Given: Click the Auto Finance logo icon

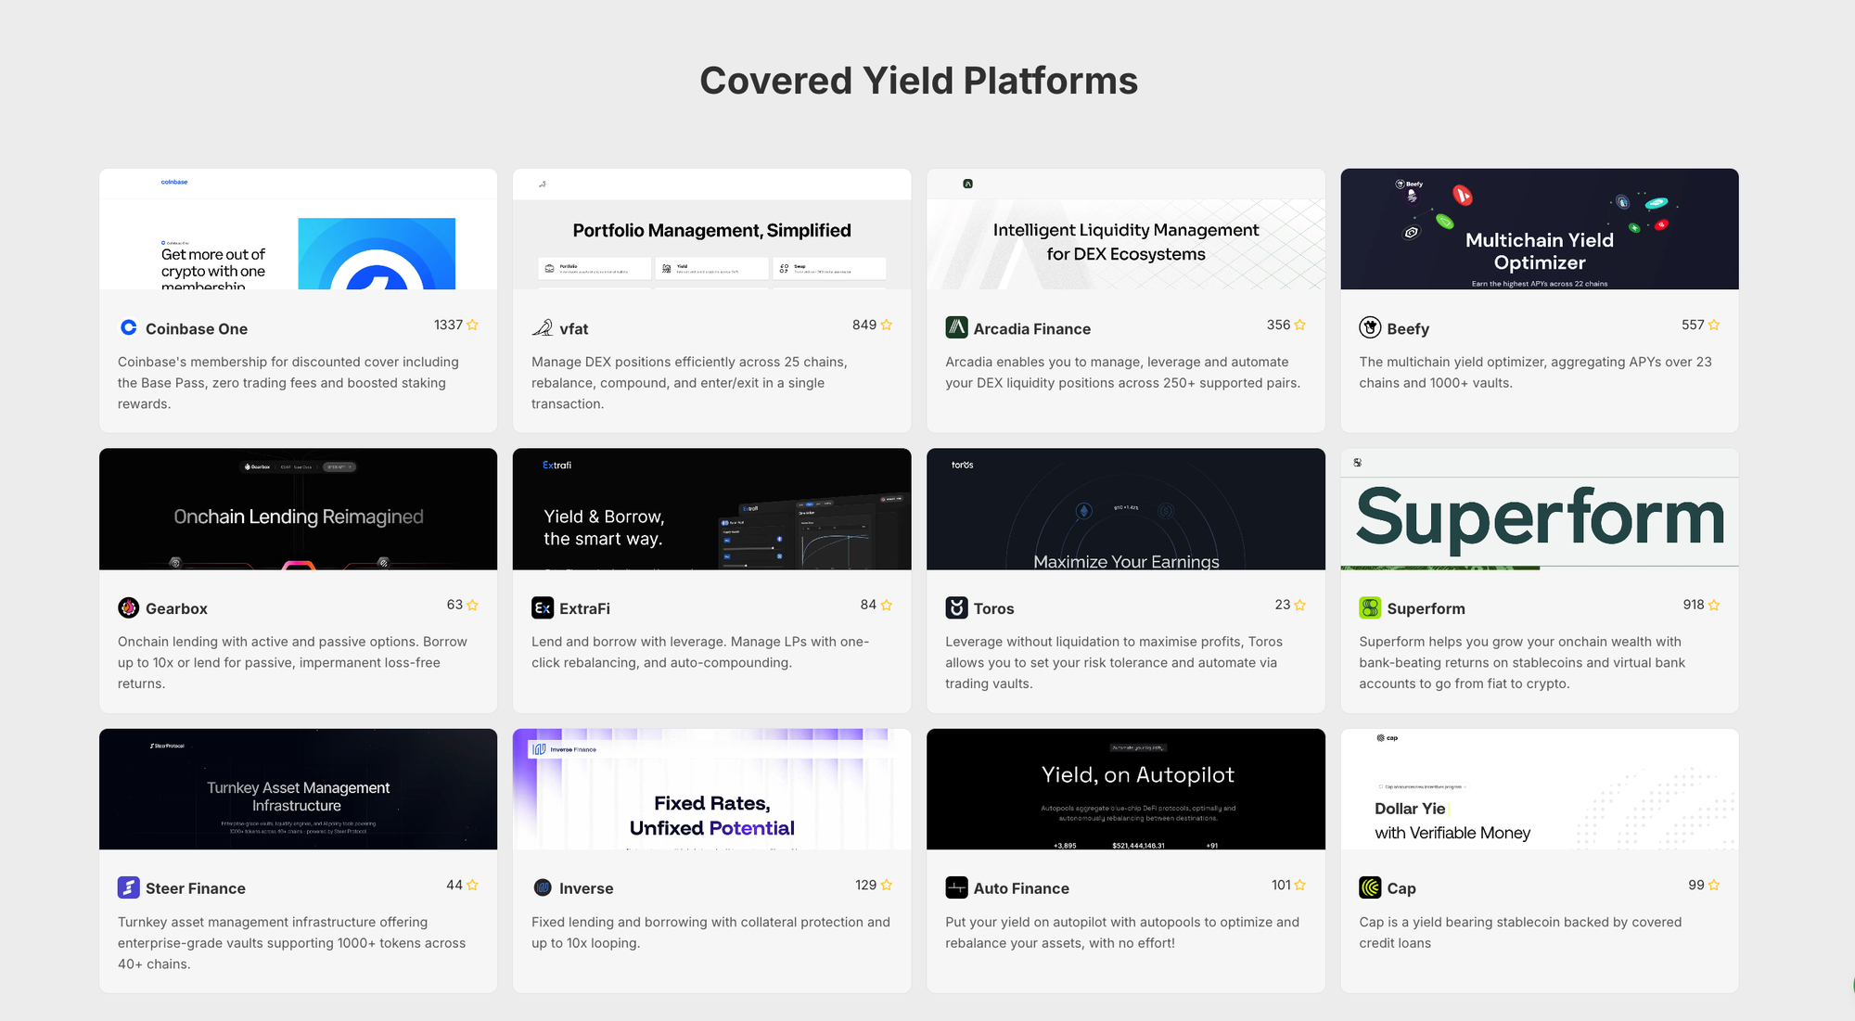Looking at the screenshot, I should coord(956,887).
